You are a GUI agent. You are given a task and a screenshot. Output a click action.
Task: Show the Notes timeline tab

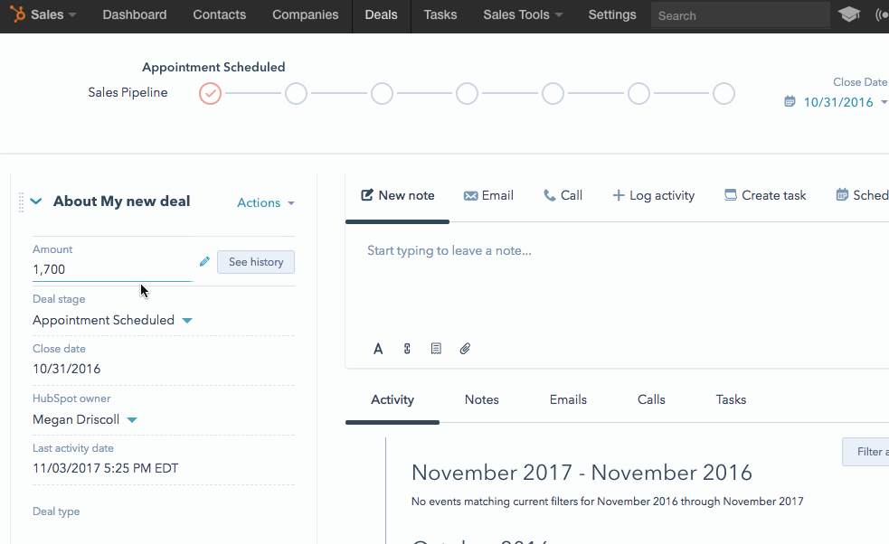tap(482, 400)
